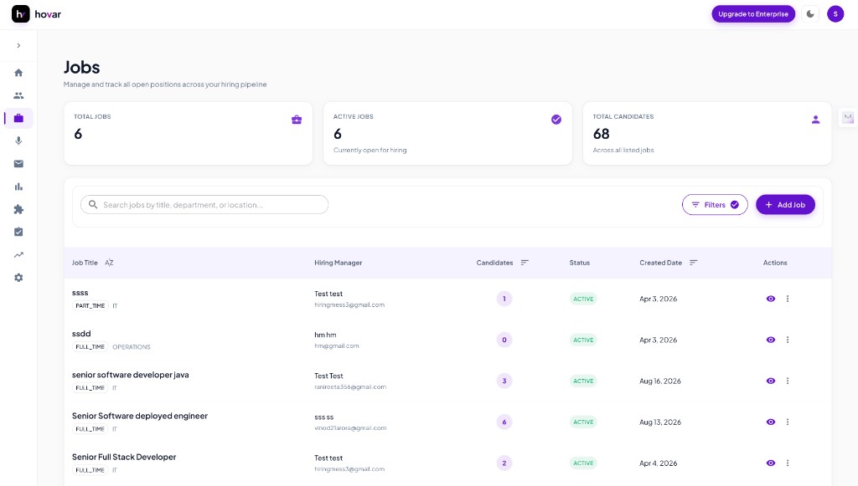The height and width of the screenshot is (486, 858).
Task: Click ACTIVE status badge of ssdd row
Action: click(x=583, y=340)
